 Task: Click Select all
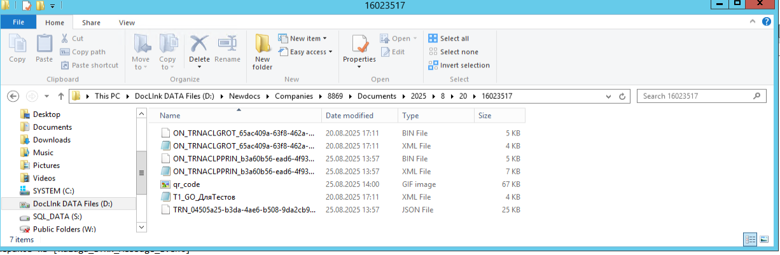pyautogui.click(x=449, y=39)
